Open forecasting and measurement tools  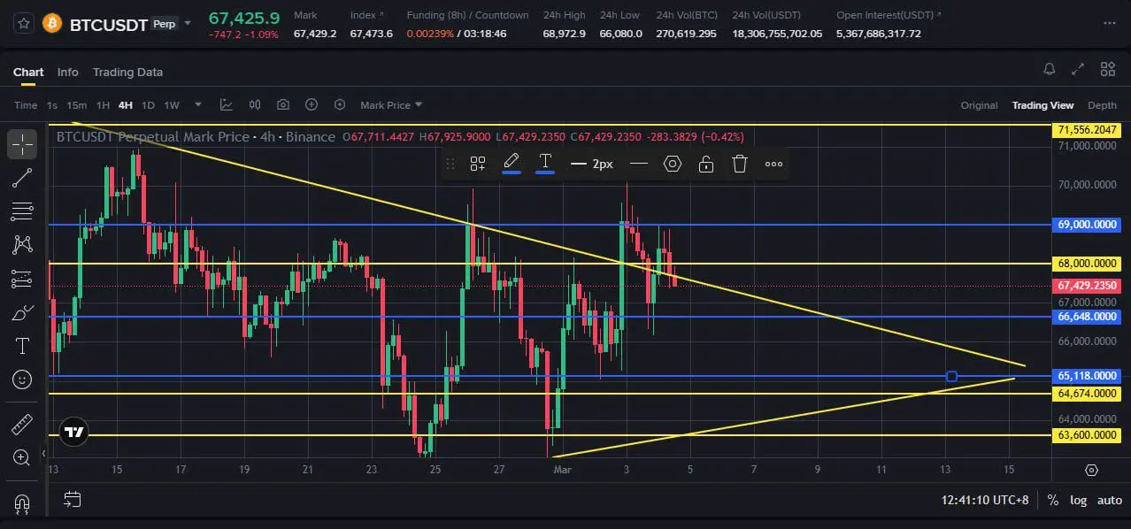[x=22, y=279]
